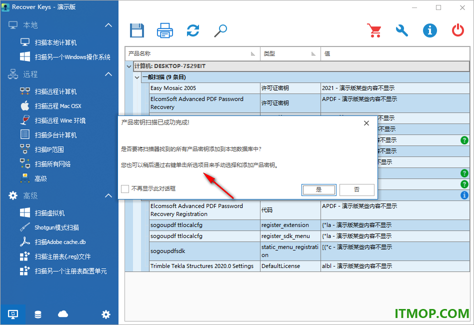Viewport: 474px width, 325px height.
Task: Click register_sdk_menu type cell
Action: 290,236
